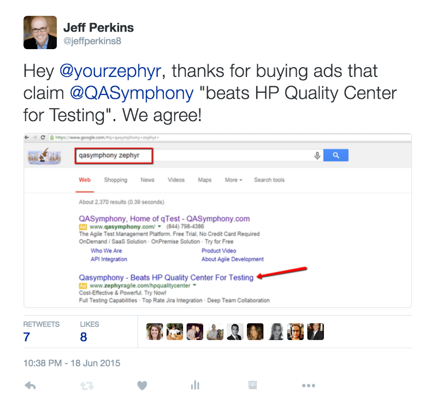View tweet analytics bar chart icon
The width and height of the screenshot is (437, 405).
tap(195, 385)
